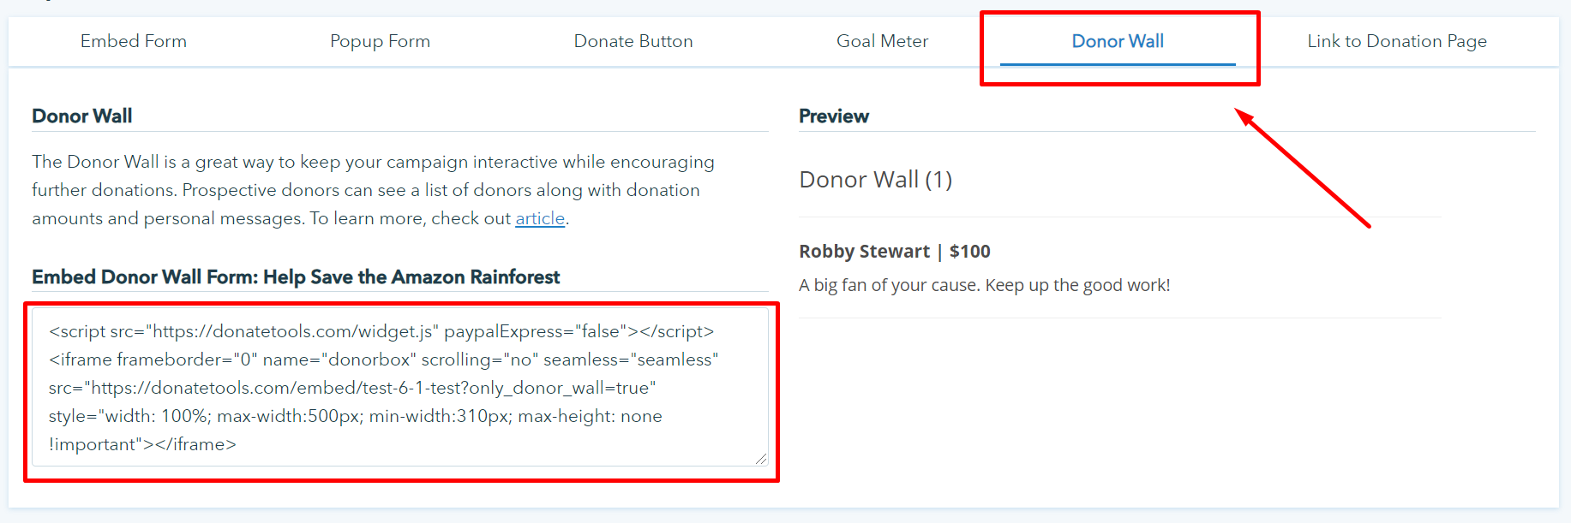Image resolution: width=1571 pixels, height=523 pixels.
Task: Click the style width line in the embed code
Action: [355, 416]
